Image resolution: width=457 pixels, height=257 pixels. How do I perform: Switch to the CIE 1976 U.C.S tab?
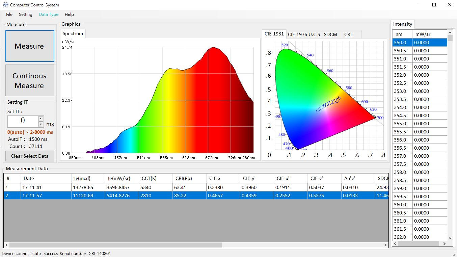coord(304,34)
